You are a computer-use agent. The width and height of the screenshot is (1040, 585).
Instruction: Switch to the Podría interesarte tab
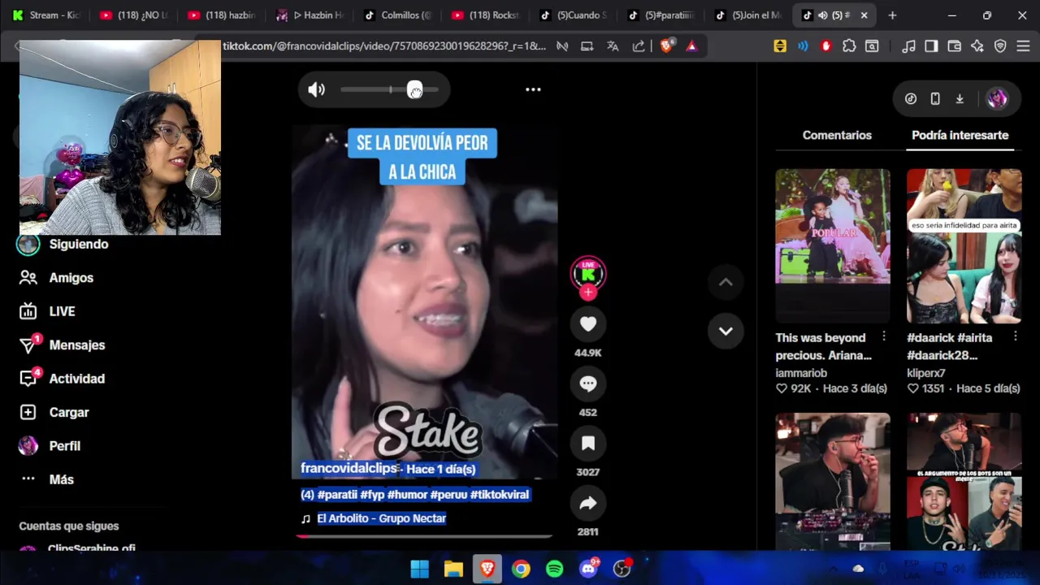click(960, 135)
